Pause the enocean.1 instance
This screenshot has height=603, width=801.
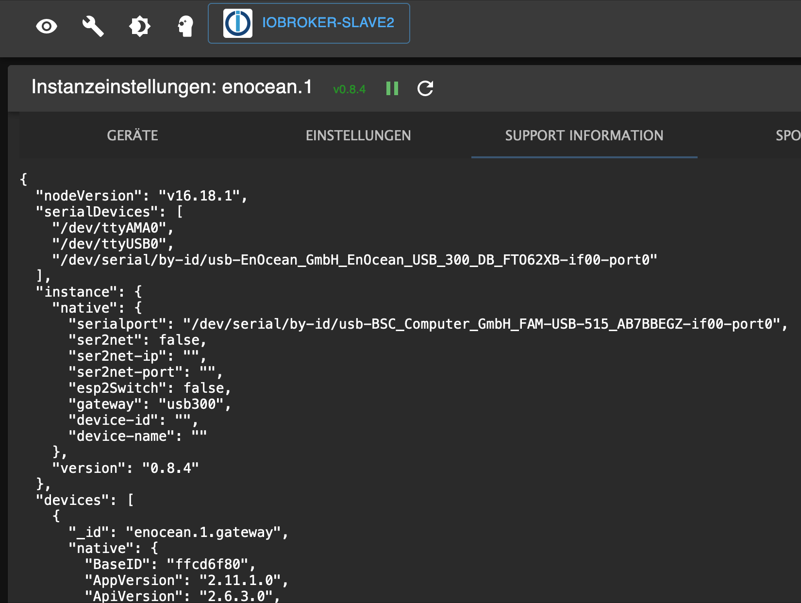392,88
